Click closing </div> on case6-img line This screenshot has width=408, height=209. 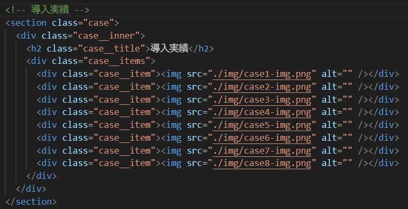(x=384, y=138)
